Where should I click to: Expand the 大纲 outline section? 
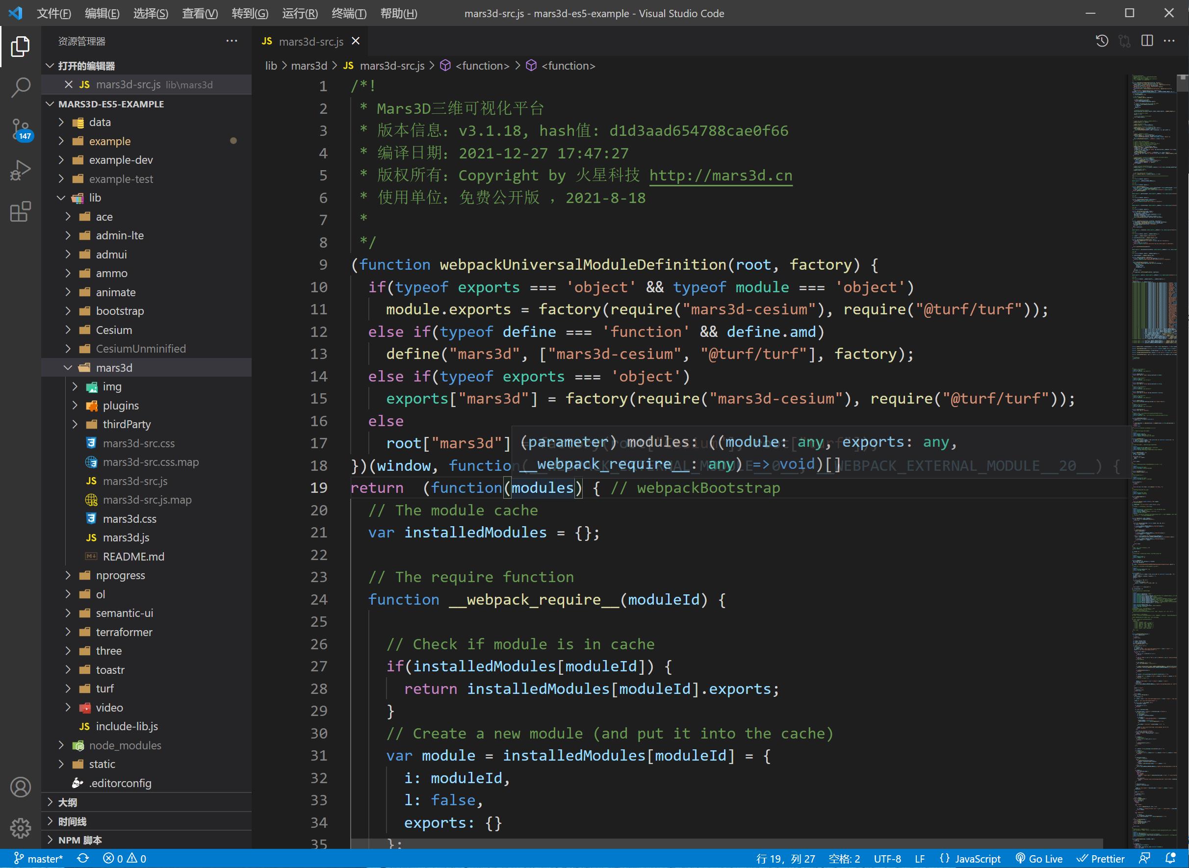pyautogui.click(x=146, y=802)
